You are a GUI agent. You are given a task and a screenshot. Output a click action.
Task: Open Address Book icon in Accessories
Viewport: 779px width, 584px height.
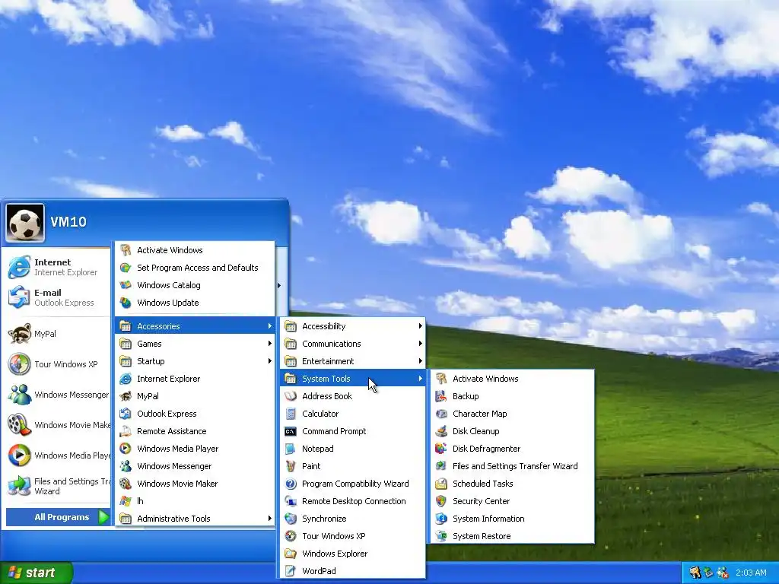(x=291, y=396)
